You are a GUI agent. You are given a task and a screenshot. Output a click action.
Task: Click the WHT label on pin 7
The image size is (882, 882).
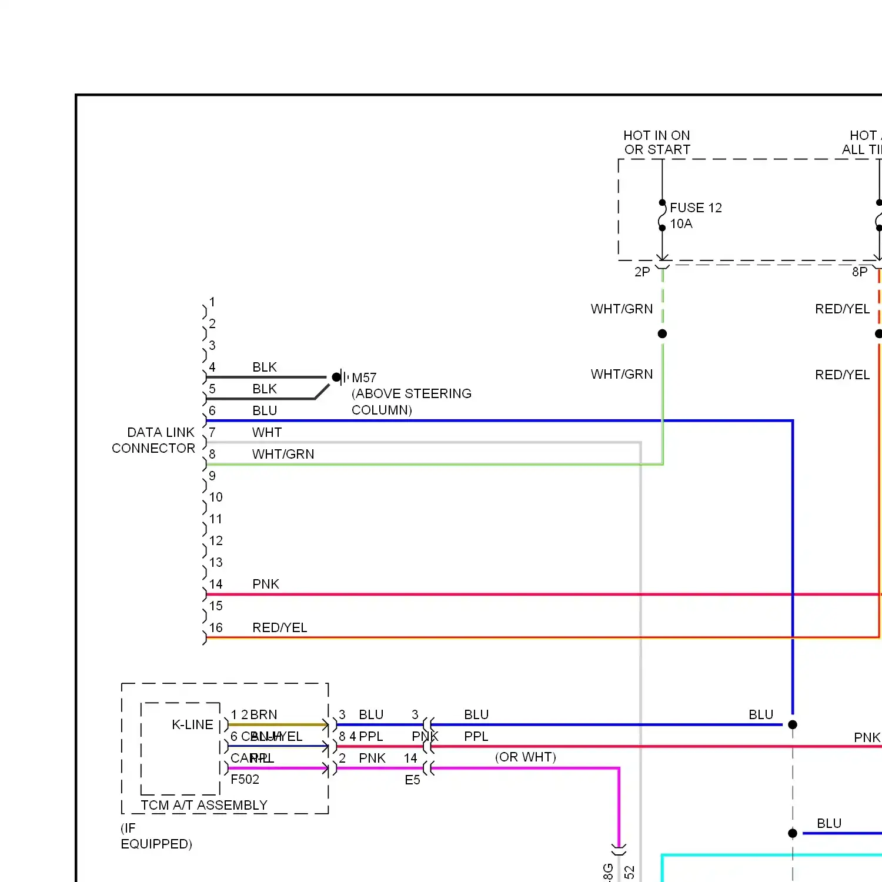267,432
